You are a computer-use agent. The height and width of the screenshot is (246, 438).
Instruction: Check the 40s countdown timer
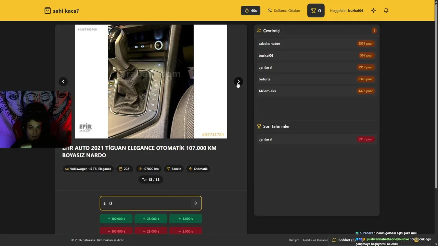point(250,11)
